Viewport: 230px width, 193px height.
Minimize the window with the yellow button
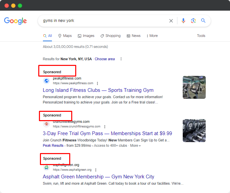click(x=13, y=6)
